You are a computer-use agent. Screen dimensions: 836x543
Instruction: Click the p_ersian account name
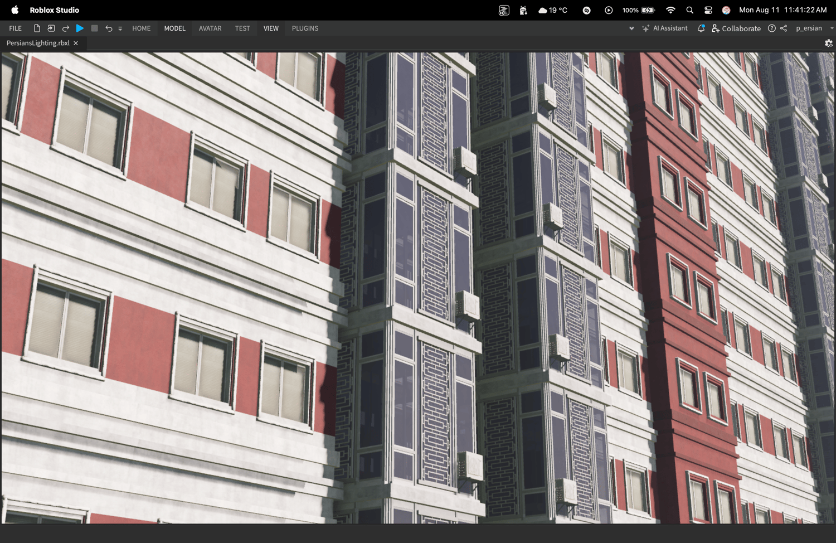point(809,28)
